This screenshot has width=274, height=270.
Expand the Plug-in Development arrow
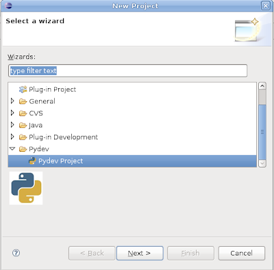coord(12,137)
